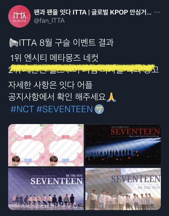Open the #NCT hashtag
The width and height of the screenshot is (169, 216).
[x=22, y=109]
